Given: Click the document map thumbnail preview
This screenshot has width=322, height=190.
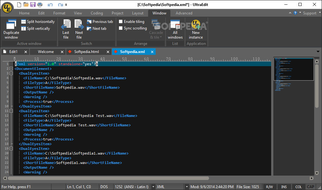Looking at the screenshot, I should pos(294,69).
